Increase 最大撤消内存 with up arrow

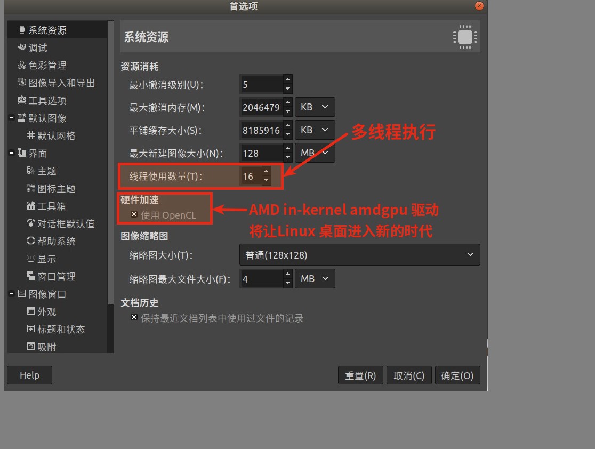pos(287,102)
